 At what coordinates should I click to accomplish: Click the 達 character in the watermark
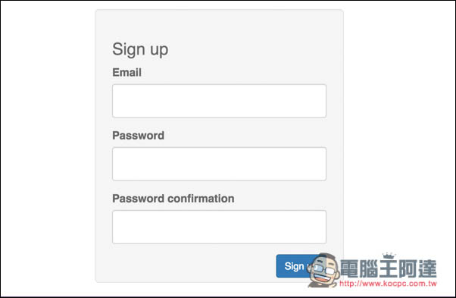pyautogui.click(x=427, y=269)
